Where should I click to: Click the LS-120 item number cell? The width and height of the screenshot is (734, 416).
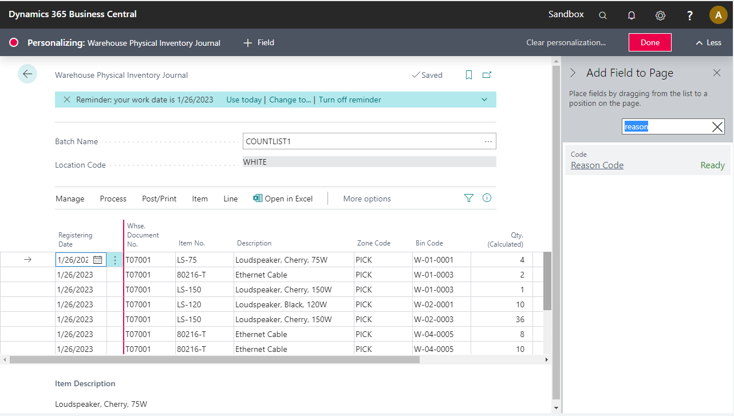point(204,304)
